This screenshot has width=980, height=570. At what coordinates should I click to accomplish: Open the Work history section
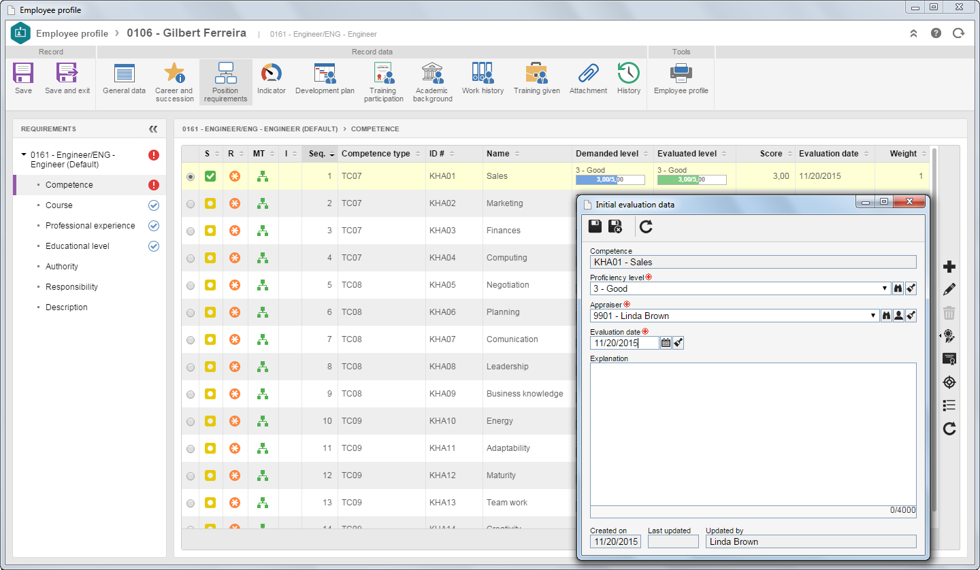(483, 73)
